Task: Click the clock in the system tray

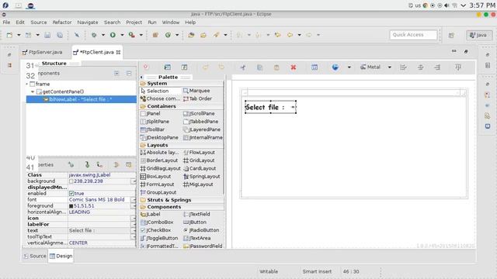Action: (x=482, y=5)
